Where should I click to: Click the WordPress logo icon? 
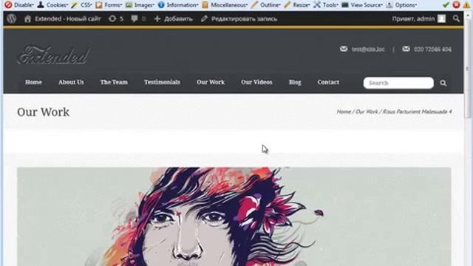[12, 18]
